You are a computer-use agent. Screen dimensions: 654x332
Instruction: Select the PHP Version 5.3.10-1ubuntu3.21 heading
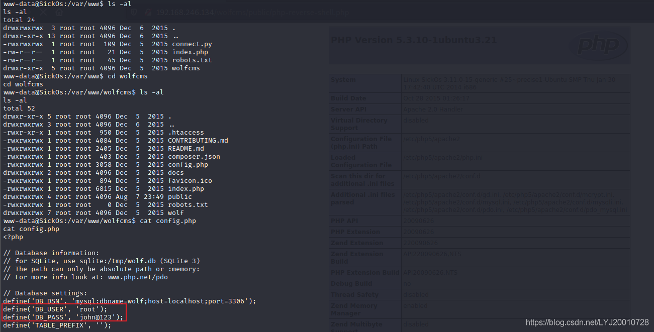[414, 40]
